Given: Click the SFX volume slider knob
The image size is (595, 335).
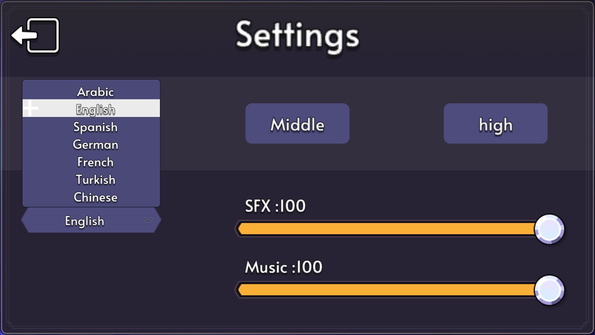Looking at the screenshot, I should coord(549,229).
